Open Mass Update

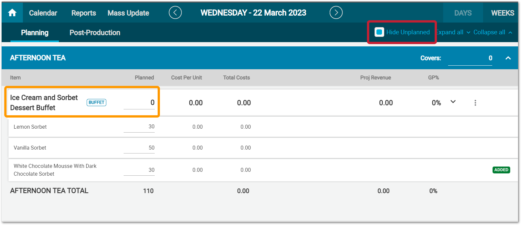click(128, 13)
